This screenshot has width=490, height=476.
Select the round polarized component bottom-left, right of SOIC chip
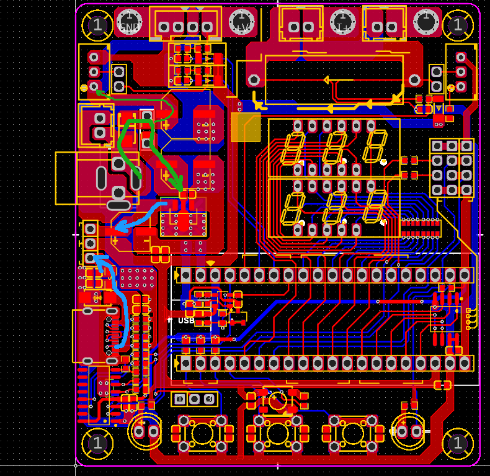[146, 431]
